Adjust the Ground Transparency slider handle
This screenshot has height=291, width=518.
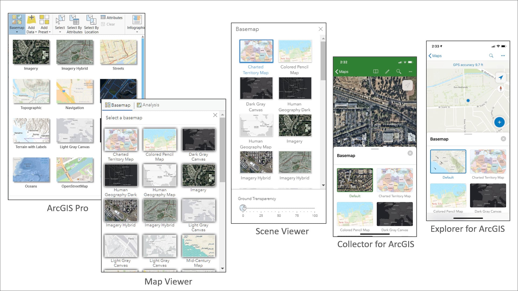pyautogui.click(x=243, y=208)
